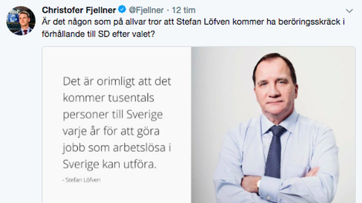Viewport: 362px width, 203px height.
Task: Expand the tweet options chevron
Action: [x=349, y=11]
